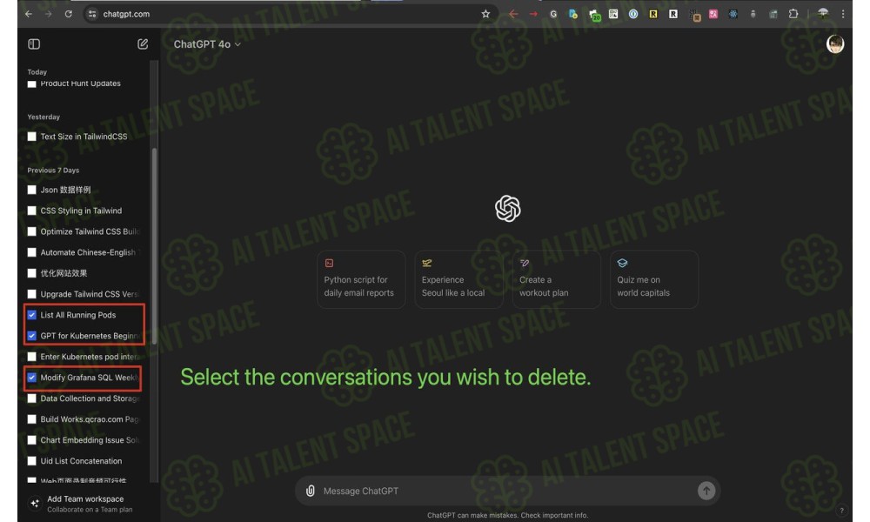Uncheck the GPT for Kubernetes Beginners checkbox
The width and height of the screenshot is (870, 522).
point(31,336)
